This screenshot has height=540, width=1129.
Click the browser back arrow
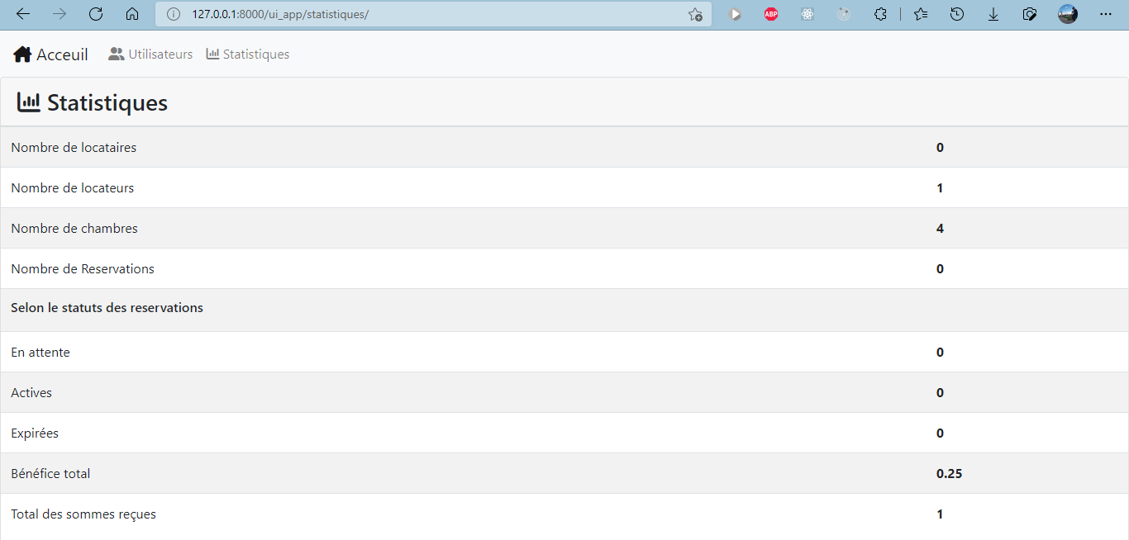coord(23,14)
